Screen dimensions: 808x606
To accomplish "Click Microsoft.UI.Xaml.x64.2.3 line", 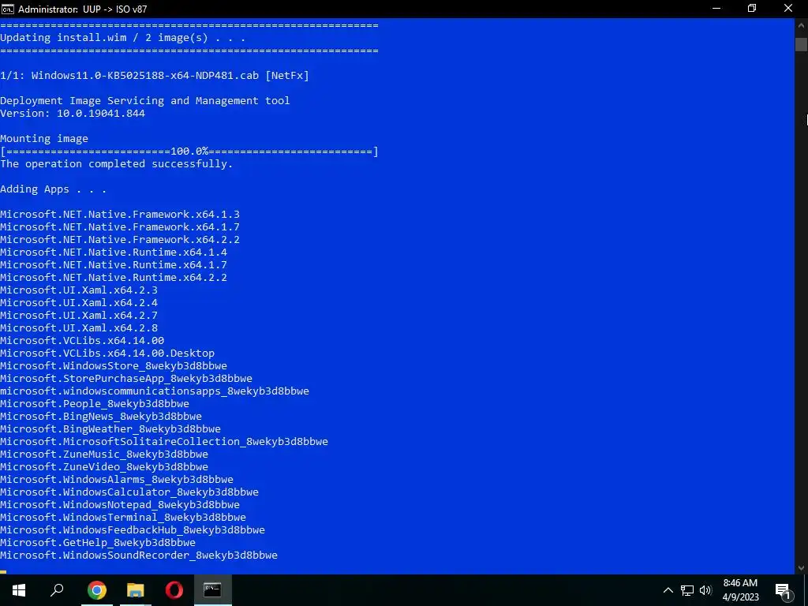I will [79, 290].
